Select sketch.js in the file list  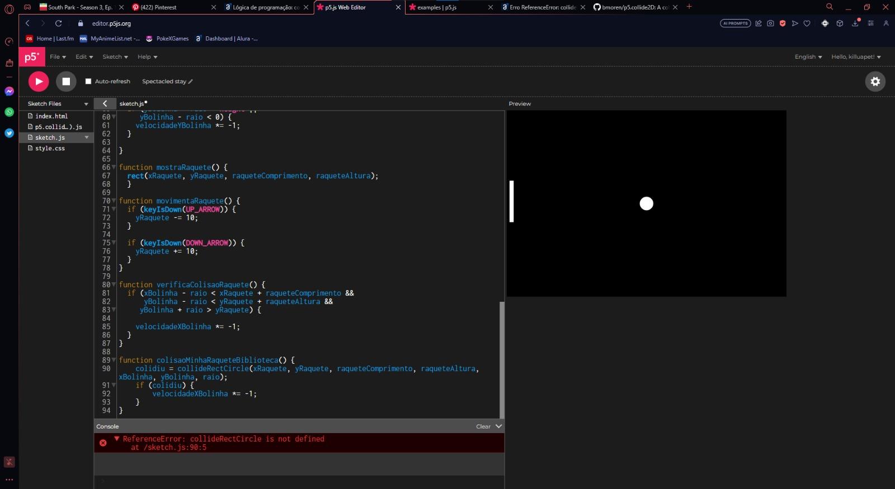[50, 137]
